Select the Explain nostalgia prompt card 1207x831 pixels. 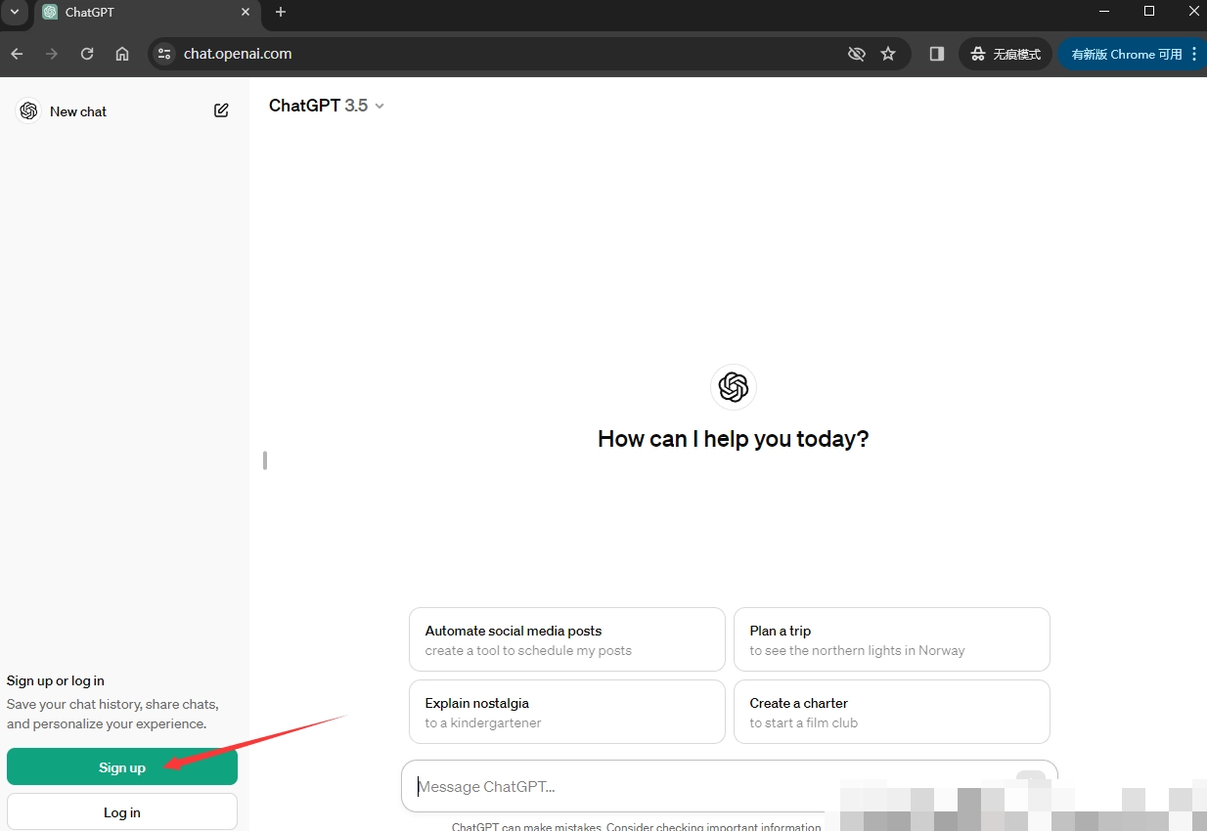pyautogui.click(x=566, y=712)
